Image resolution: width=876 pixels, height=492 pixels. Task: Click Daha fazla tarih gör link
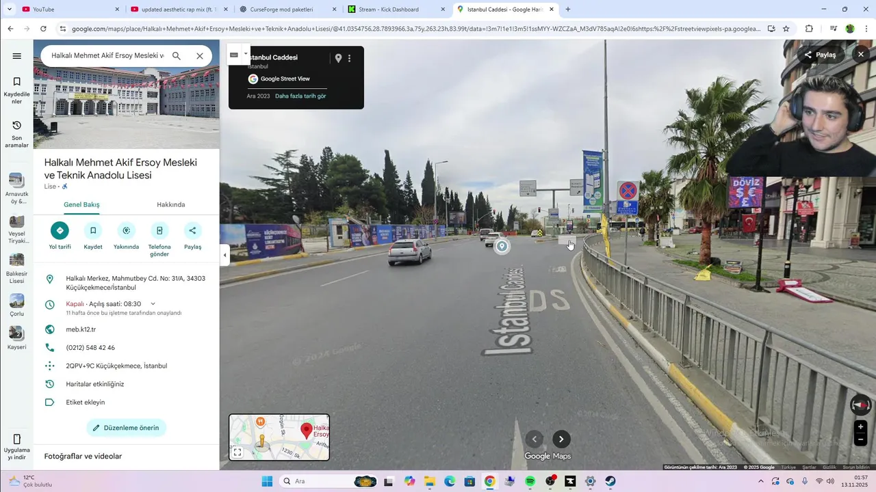pos(300,96)
